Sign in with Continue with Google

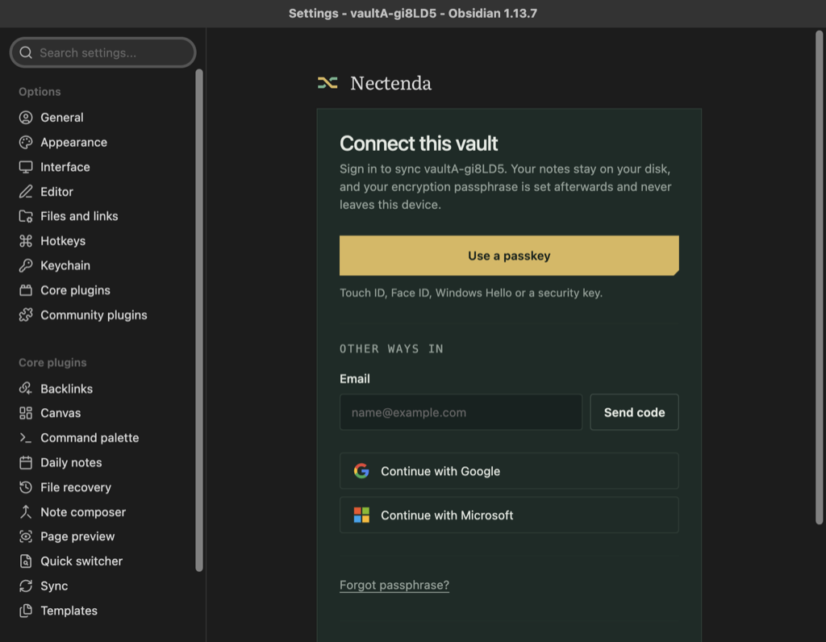point(509,471)
